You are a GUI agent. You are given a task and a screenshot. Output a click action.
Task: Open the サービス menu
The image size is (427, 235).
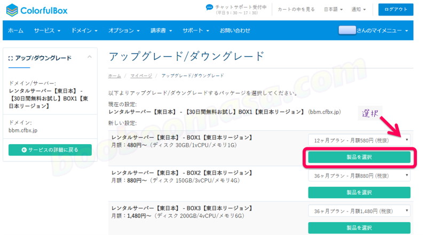pos(47,30)
